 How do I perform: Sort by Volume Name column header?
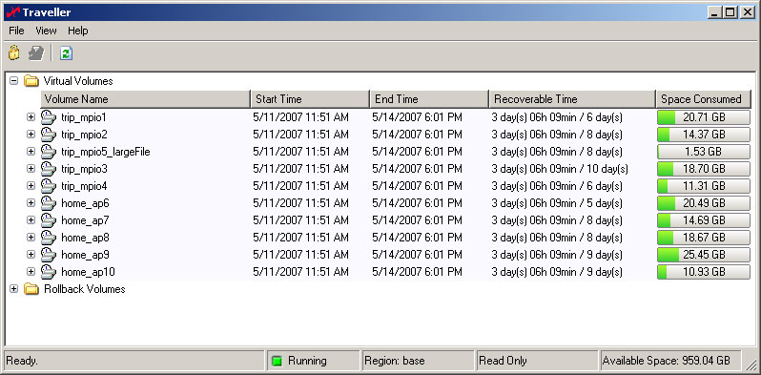145,99
